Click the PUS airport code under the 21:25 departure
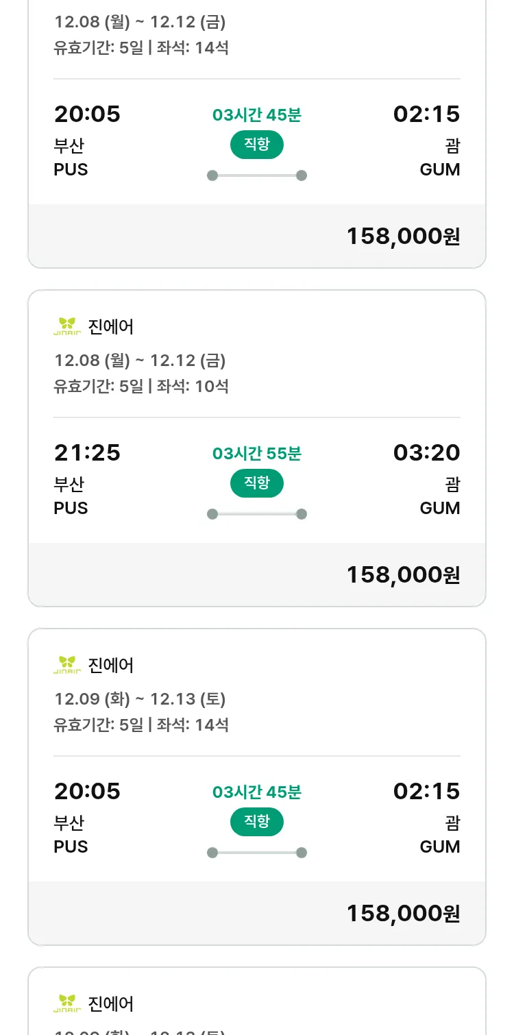 click(x=71, y=508)
